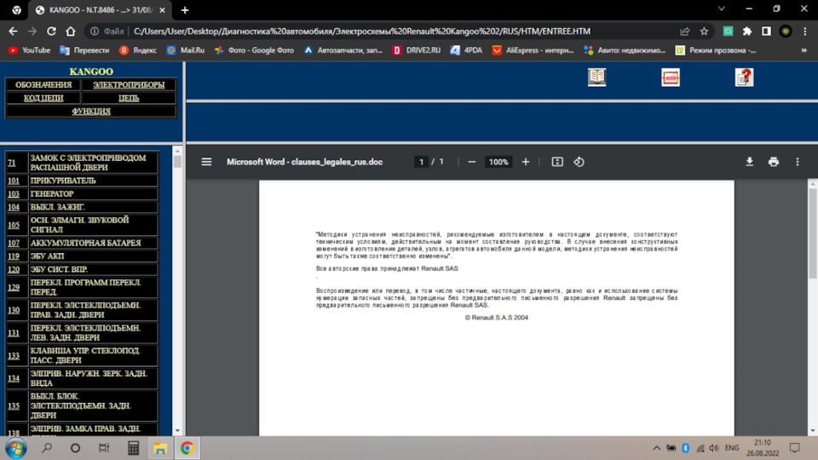Fit PDF page to width
Image resolution: width=818 pixels, height=460 pixels.
point(557,162)
